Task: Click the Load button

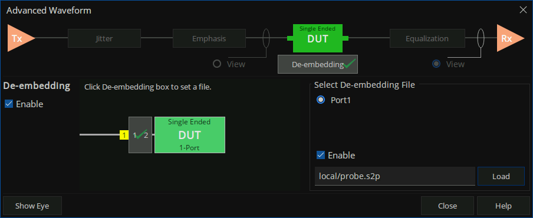Action: pyautogui.click(x=501, y=176)
